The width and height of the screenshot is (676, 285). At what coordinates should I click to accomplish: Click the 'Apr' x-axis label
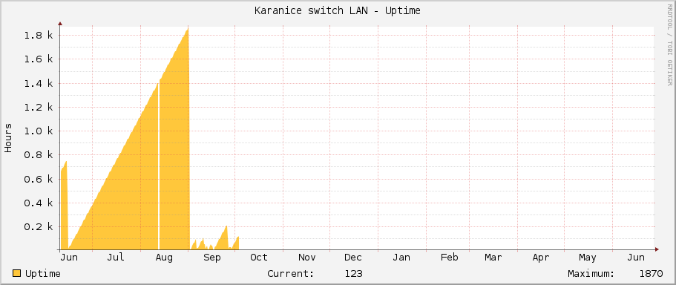tap(541, 258)
